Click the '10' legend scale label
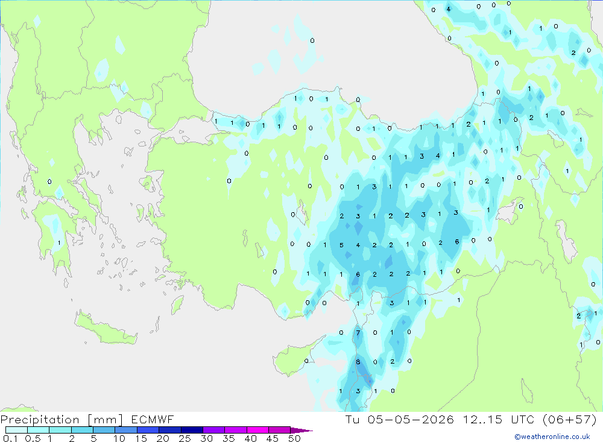The height and width of the screenshot is (442, 603). coord(119,438)
